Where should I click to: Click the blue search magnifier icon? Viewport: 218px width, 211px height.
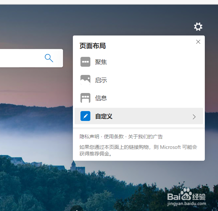pyautogui.click(x=49, y=58)
